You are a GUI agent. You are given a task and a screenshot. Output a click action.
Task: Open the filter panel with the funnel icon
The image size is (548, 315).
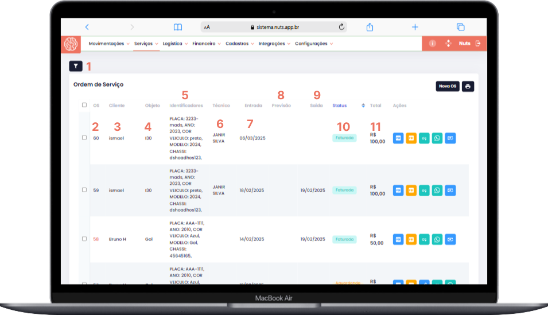(76, 66)
